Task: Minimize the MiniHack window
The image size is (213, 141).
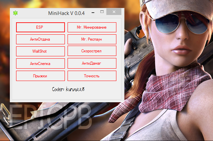Action: coord(93,12)
